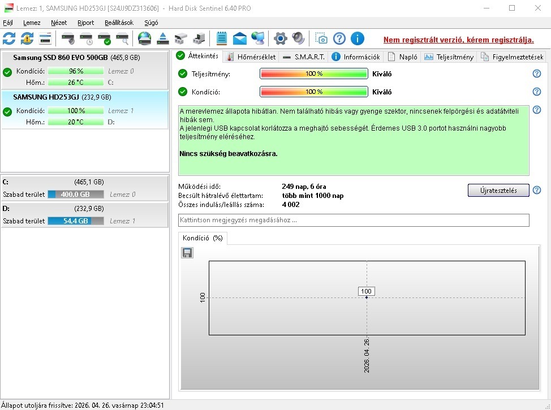Click the '4 002' start/stop count
This screenshot has width=551, height=410.
point(291,205)
